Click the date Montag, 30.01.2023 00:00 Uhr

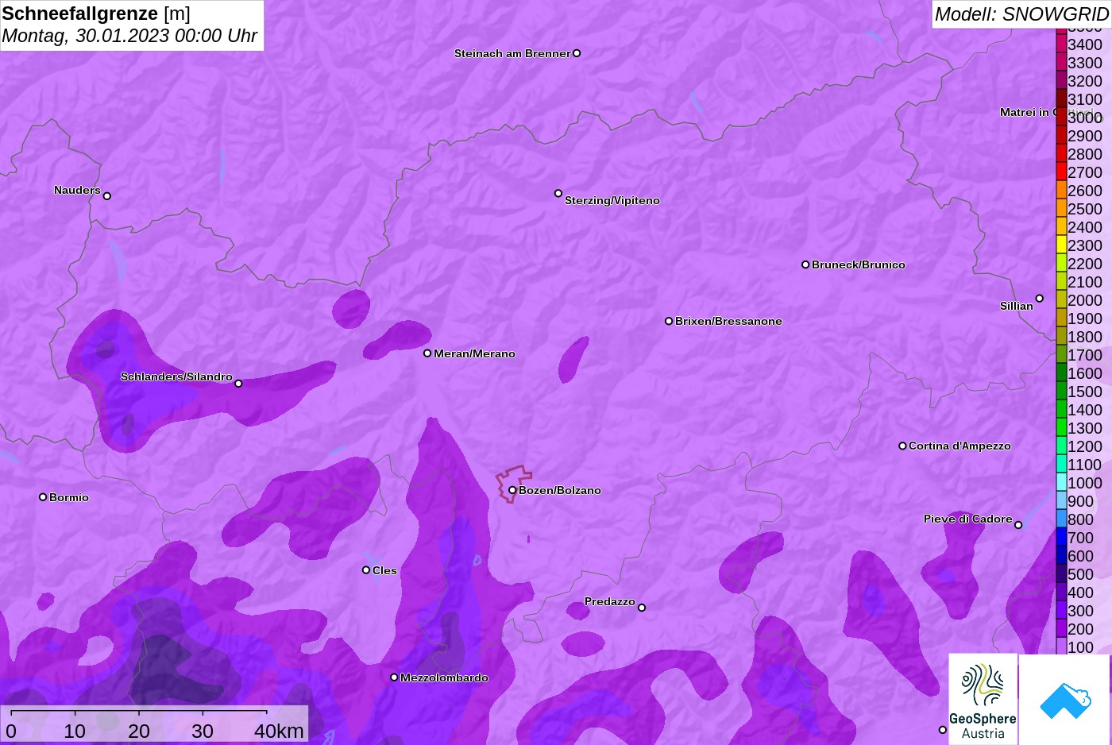(129, 36)
